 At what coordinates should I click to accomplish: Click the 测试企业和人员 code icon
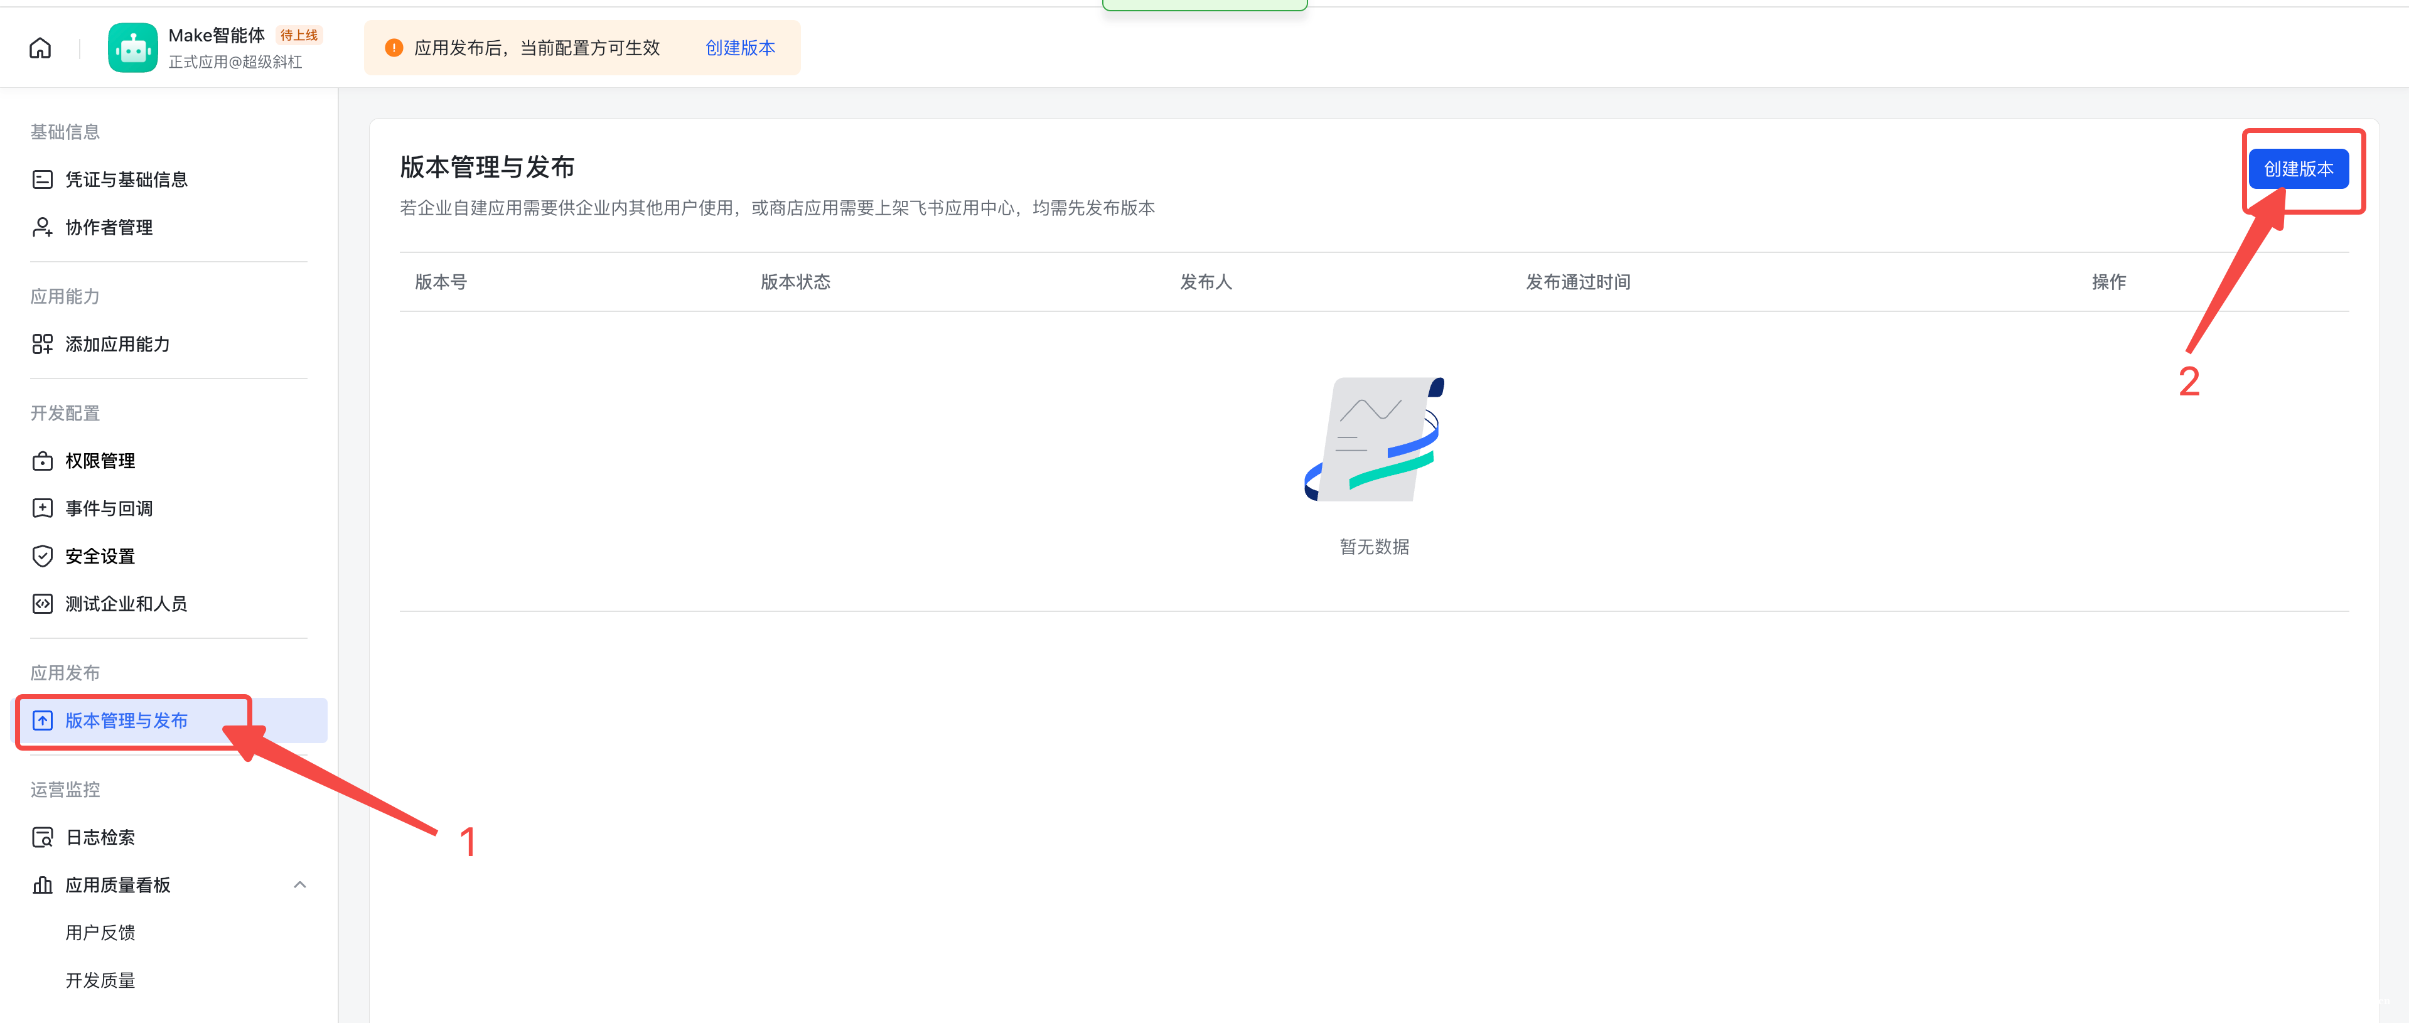(x=42, y=603)
